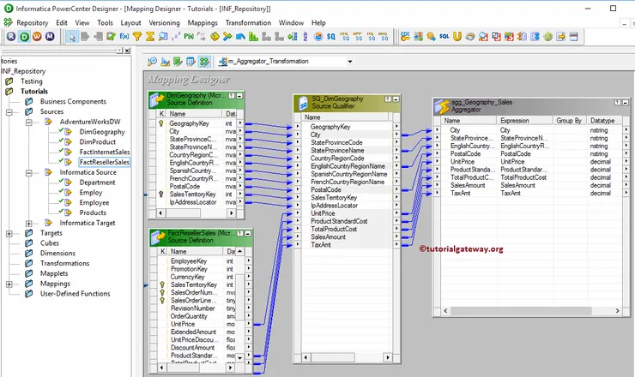Select OrderQuantity port in FactResellerSales
This screenshot has width=635, height=377.
[x=189, y=316]
